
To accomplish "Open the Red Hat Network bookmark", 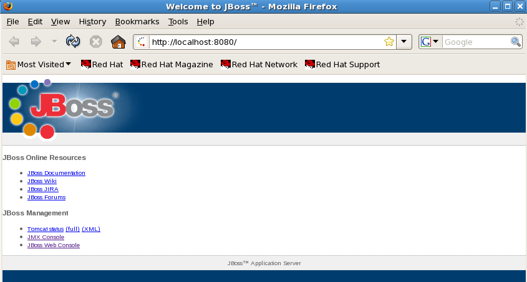I will pyautogui.click(x=259, y=64).
